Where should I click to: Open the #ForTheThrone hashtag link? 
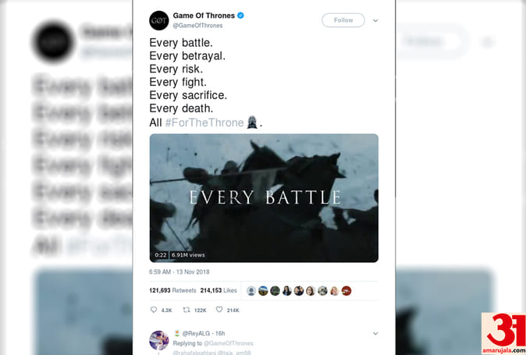[204, 122]
